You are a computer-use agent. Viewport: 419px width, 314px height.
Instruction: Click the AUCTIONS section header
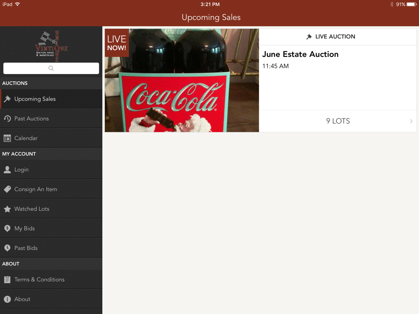tap(51, 83)
